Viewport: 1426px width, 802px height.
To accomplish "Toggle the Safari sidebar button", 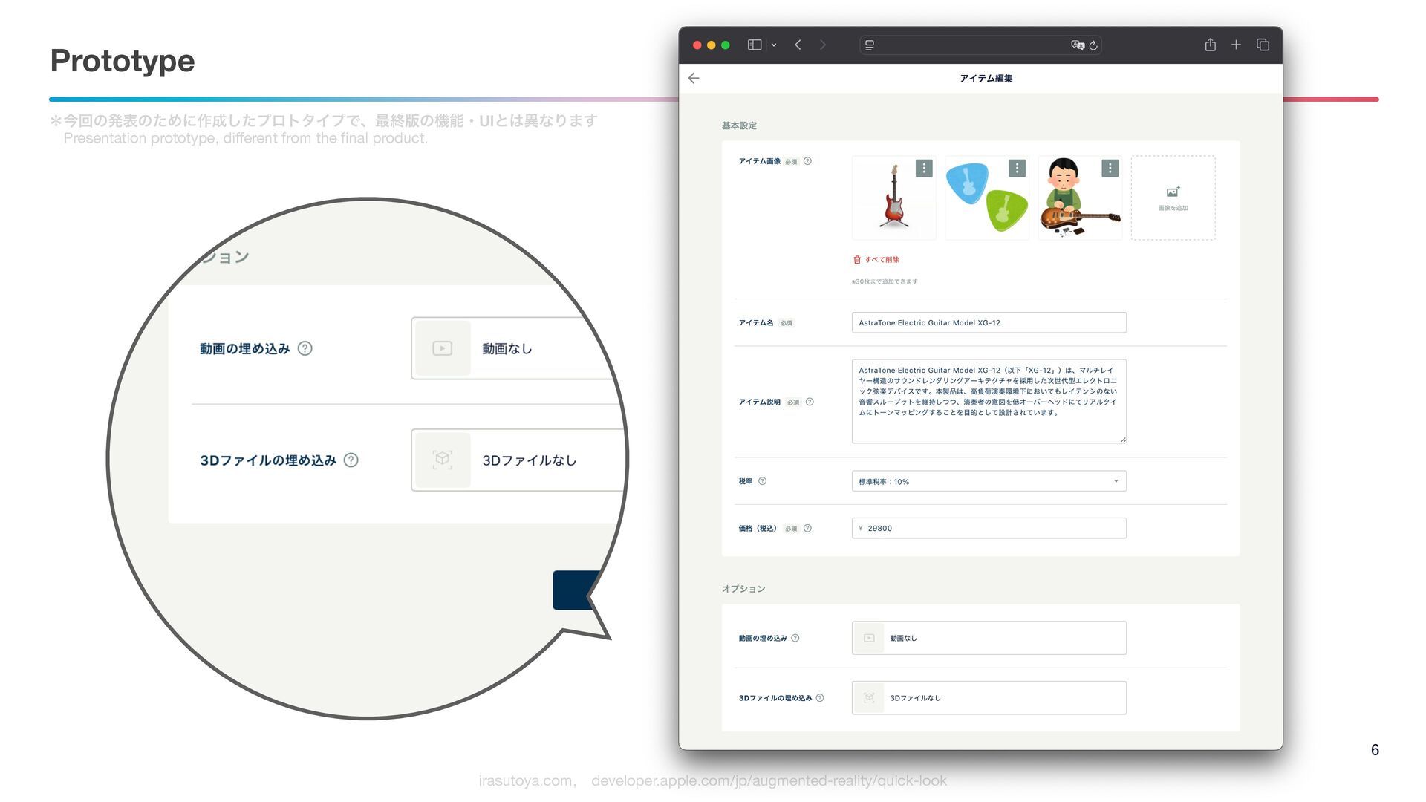I will tap(755, 45).
